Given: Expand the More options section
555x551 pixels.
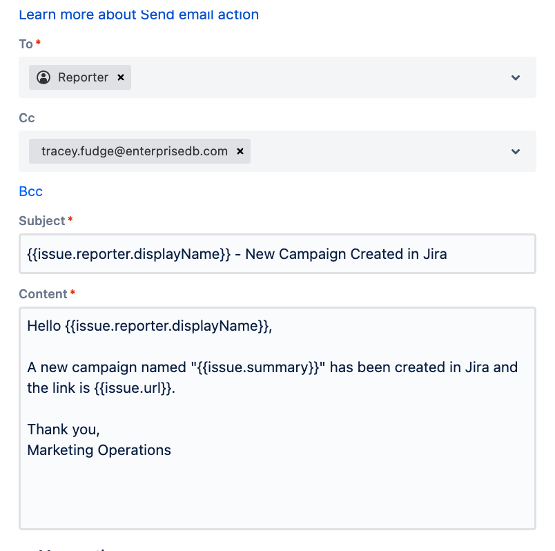Looking at the screenshot, I should pyautogui.click(x=76, y=549).
